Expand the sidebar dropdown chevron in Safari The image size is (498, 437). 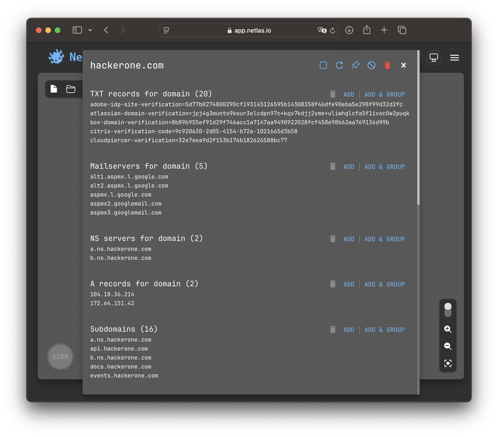(90, 30)
